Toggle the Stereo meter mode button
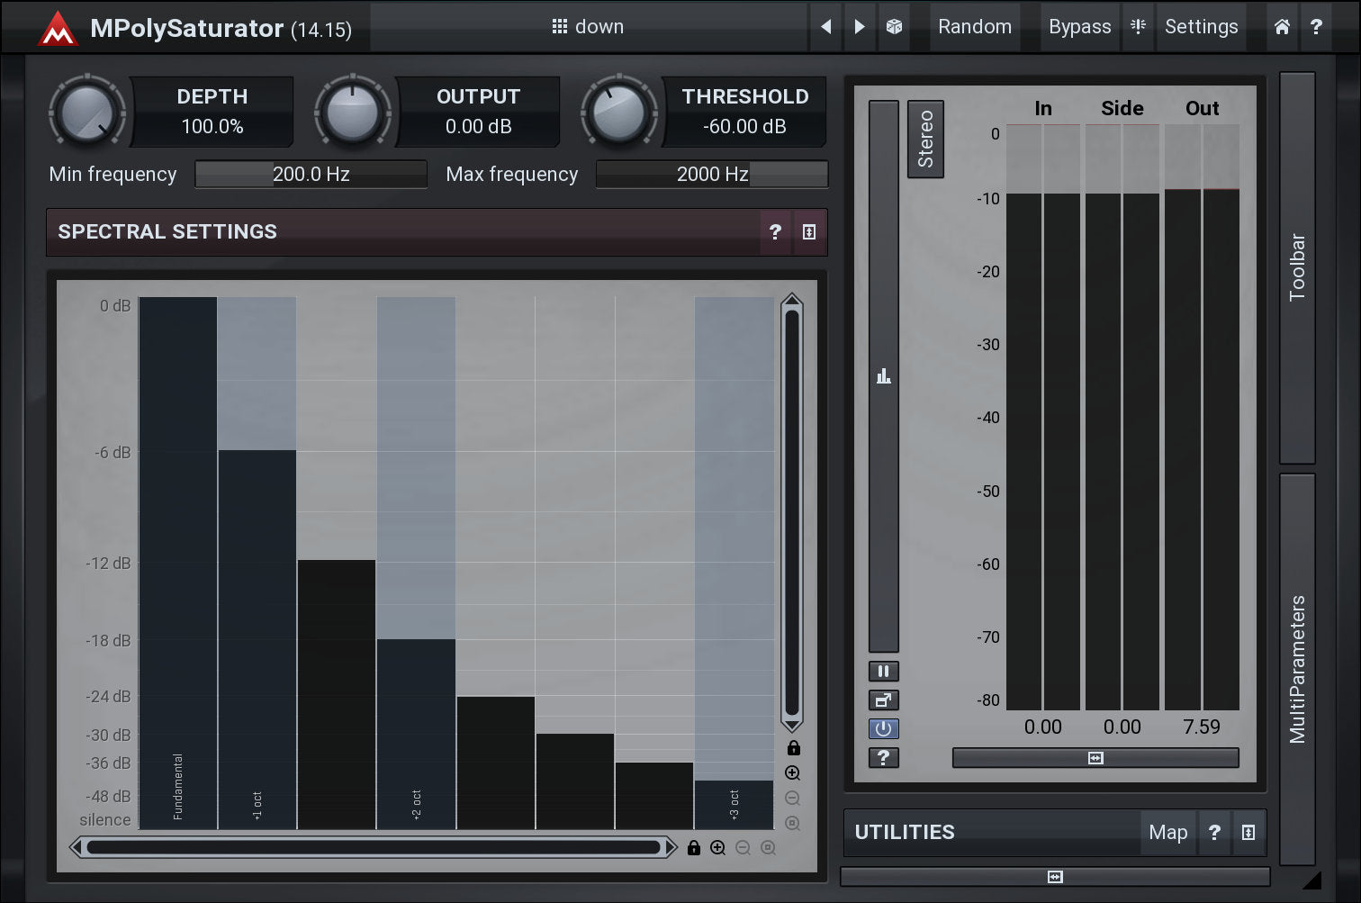 click(925, 139)
